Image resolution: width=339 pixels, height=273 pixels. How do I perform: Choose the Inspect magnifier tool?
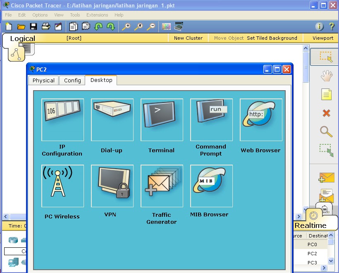[x=326, y=132]
